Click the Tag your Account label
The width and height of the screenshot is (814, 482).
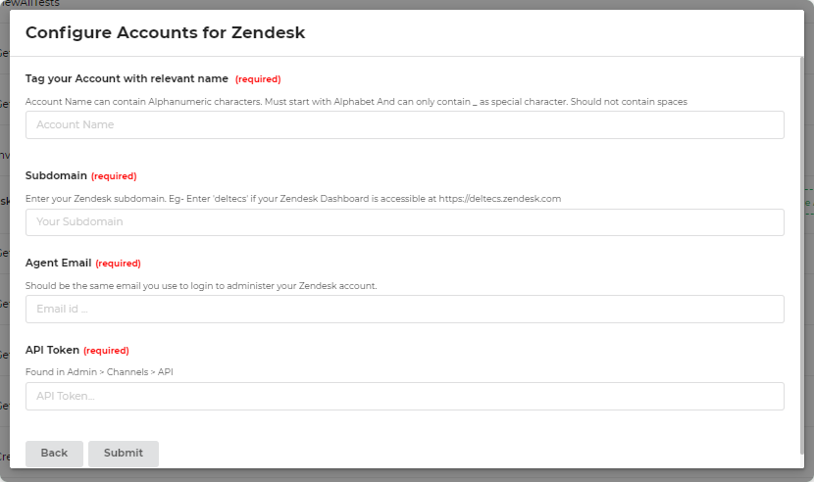coord(127,78)
